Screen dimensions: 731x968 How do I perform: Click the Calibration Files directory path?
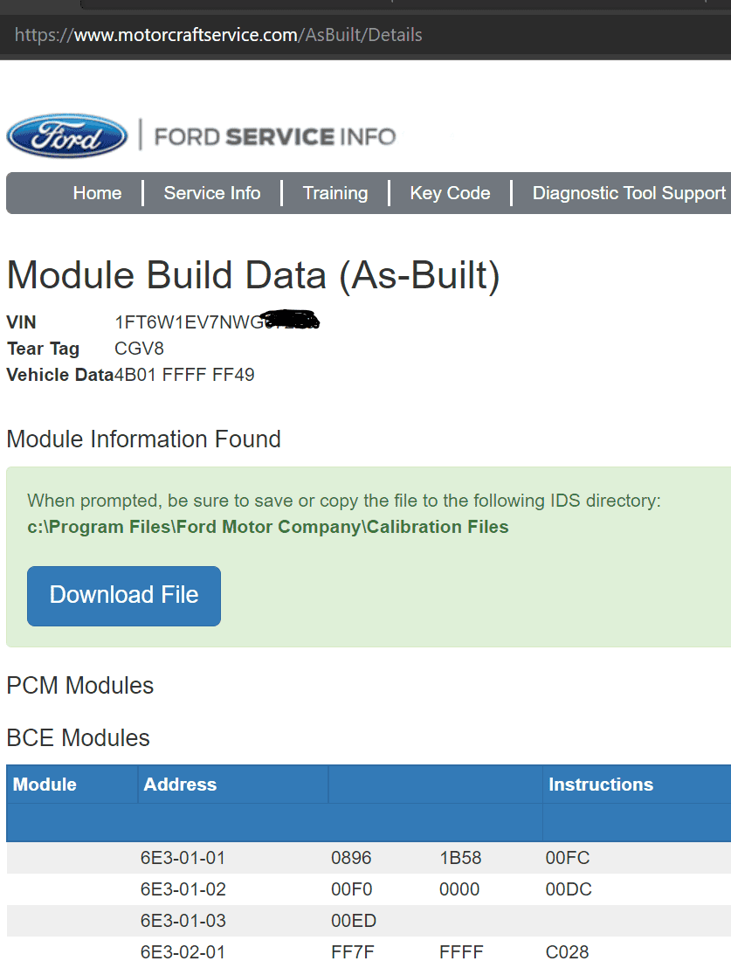(268, 527)
